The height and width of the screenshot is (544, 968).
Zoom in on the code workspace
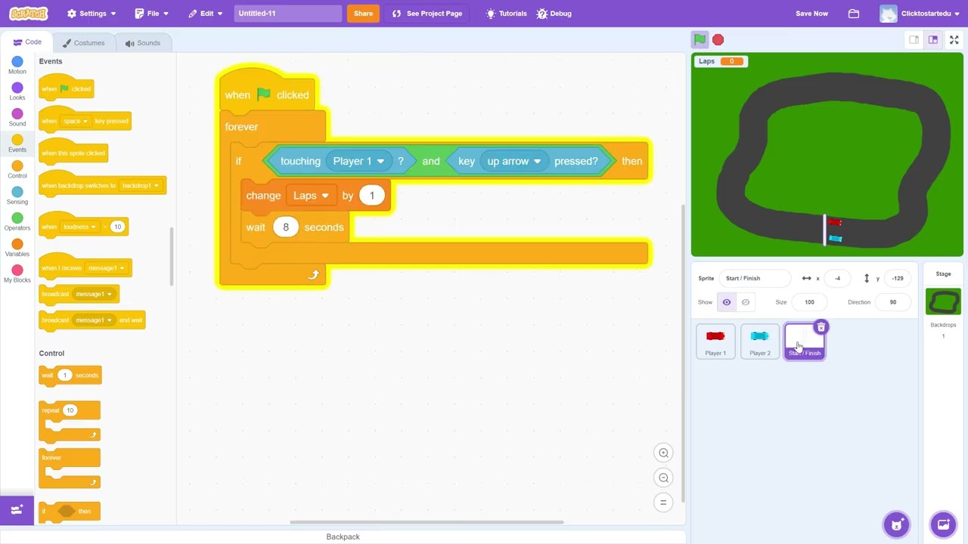[663, 453]
